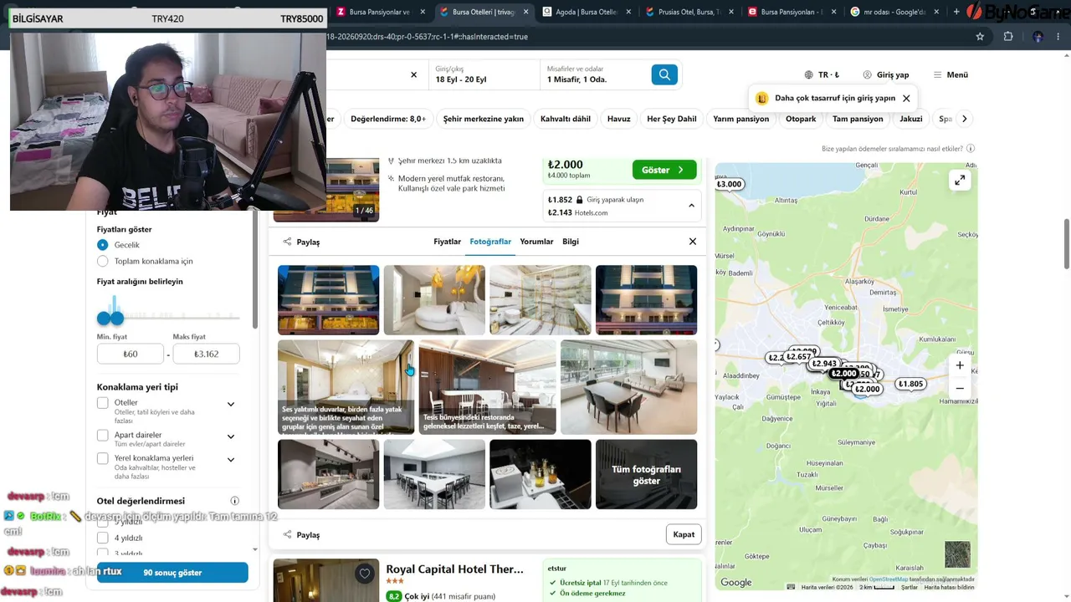Open the Giriş/çıkış date field

(483, 75)
